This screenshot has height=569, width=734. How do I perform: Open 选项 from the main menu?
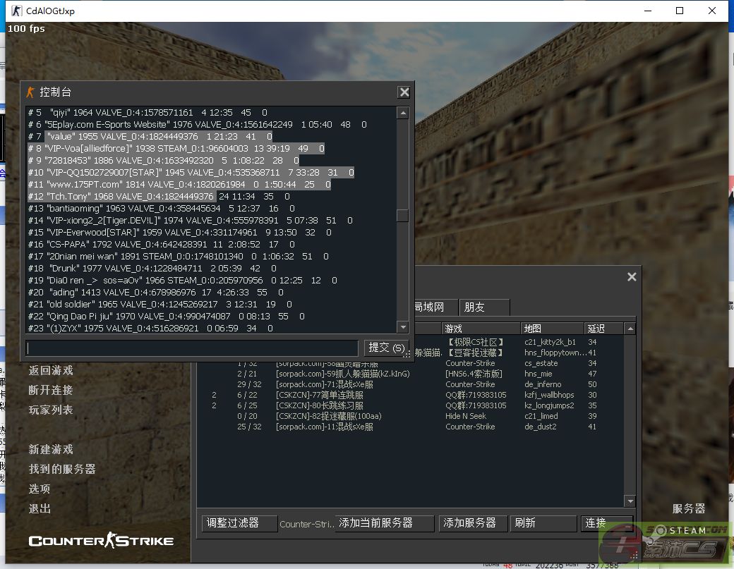click(x=40, y=489)
